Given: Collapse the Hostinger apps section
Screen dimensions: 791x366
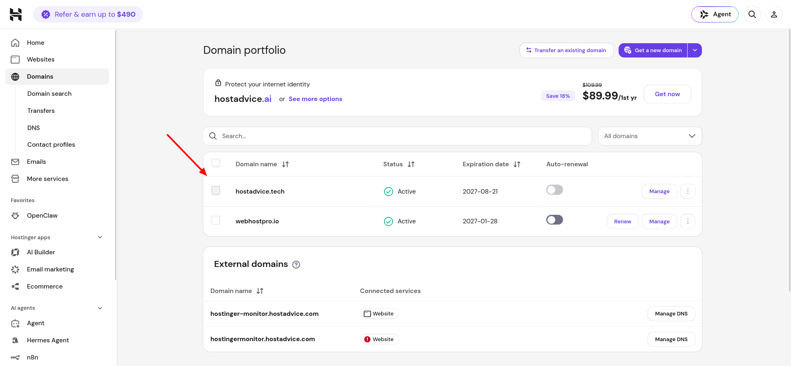Looking at the screenshot, I should pyautogui.click(x=100, y=237).
